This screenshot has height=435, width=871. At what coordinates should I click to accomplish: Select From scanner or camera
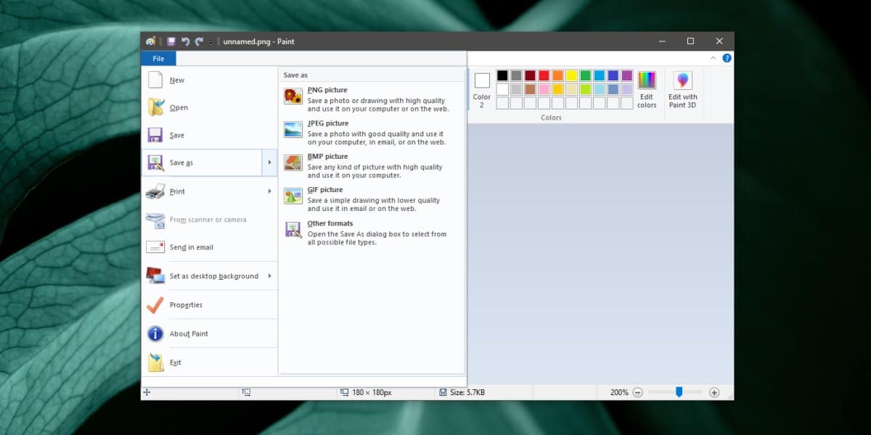(210, 219)
